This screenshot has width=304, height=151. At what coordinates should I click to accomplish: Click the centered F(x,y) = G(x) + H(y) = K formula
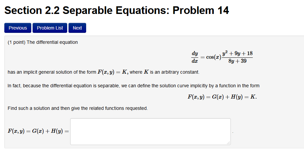pos(222,97)
